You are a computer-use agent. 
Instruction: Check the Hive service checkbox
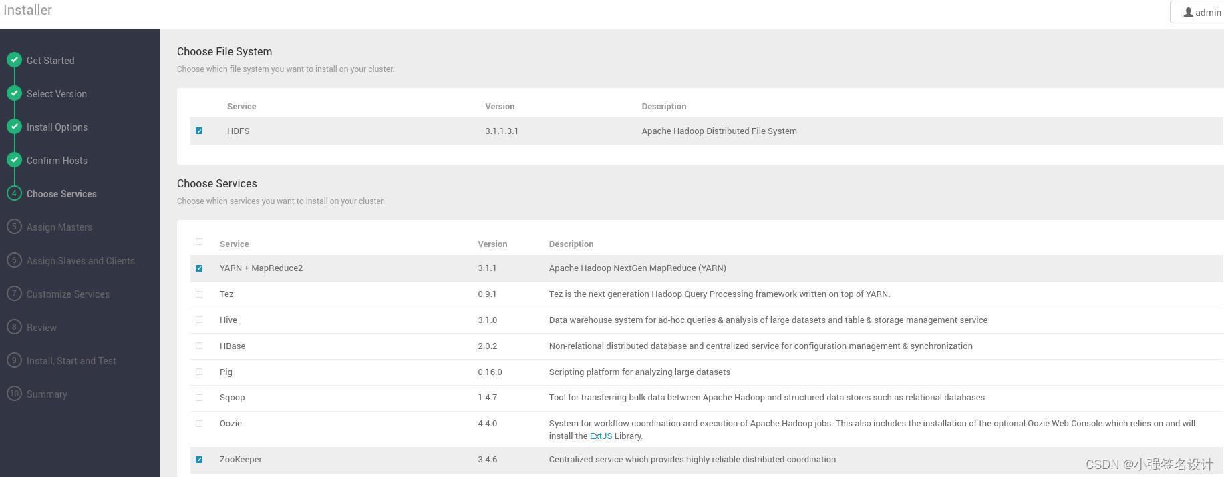coord(199,320)
